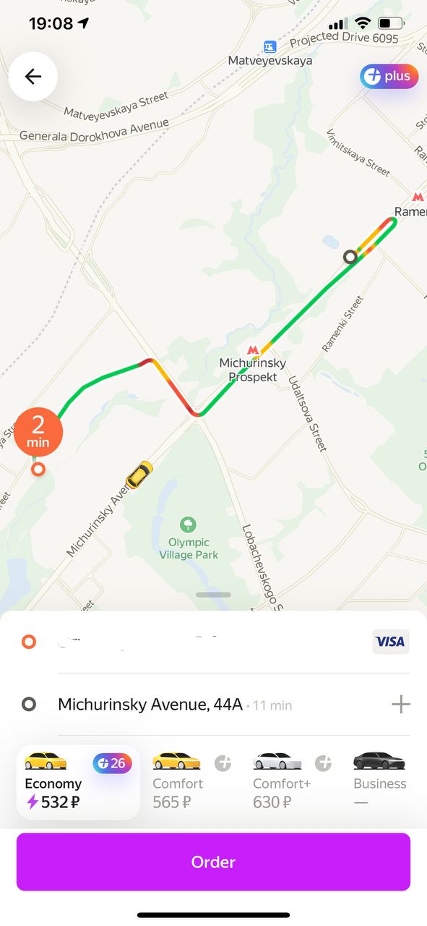Screen dimensions: 427x926
Task: Tap the back arrow button
Action: [x=33, y=76]
